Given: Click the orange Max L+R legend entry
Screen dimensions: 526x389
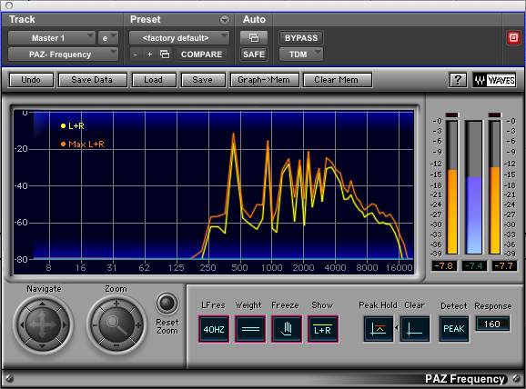Looking at the screenshot, I should click(x=83, y=145).
